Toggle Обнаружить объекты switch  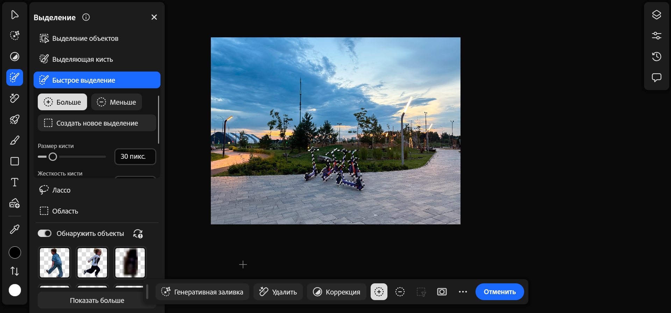tap(45, 233)
